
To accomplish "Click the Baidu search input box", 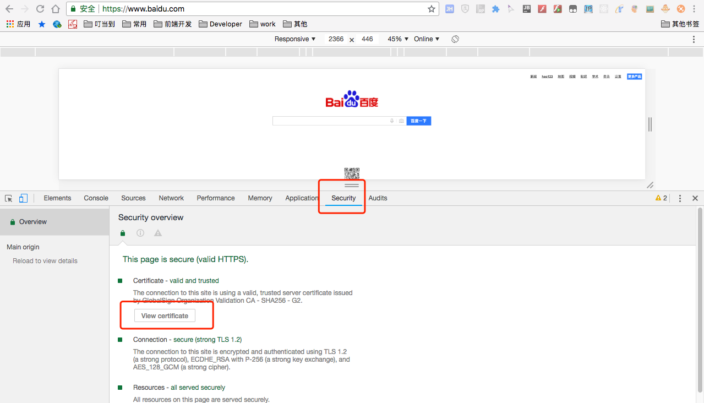I will (330, 121).
